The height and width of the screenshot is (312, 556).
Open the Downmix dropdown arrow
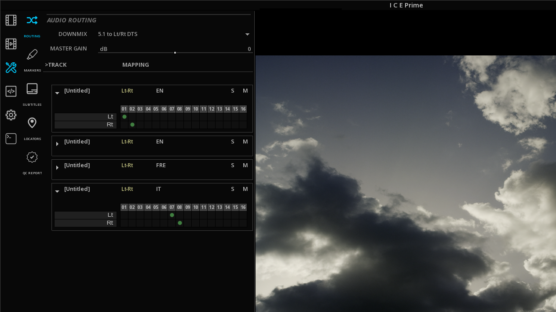click(x=247, y=34)
